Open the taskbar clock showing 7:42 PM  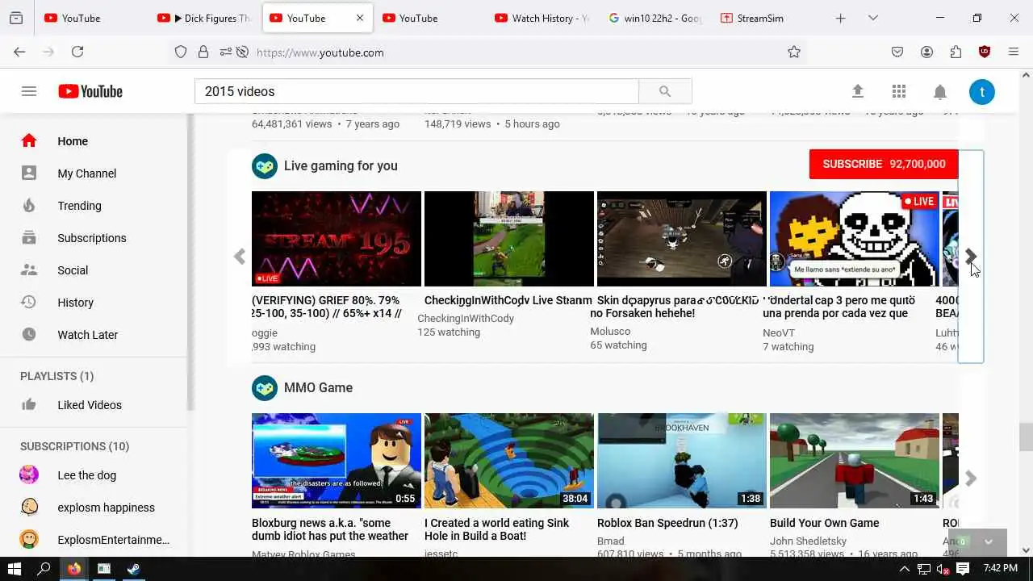click(1001, 569)
